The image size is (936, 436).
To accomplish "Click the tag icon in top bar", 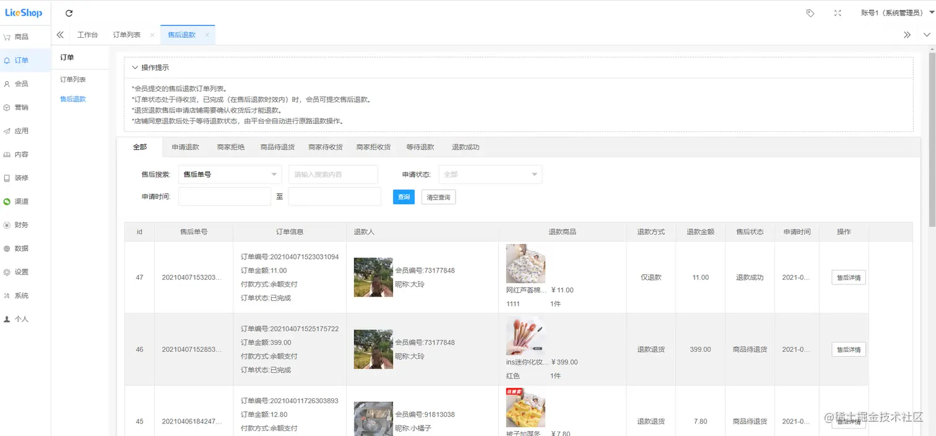I will 810,13.
